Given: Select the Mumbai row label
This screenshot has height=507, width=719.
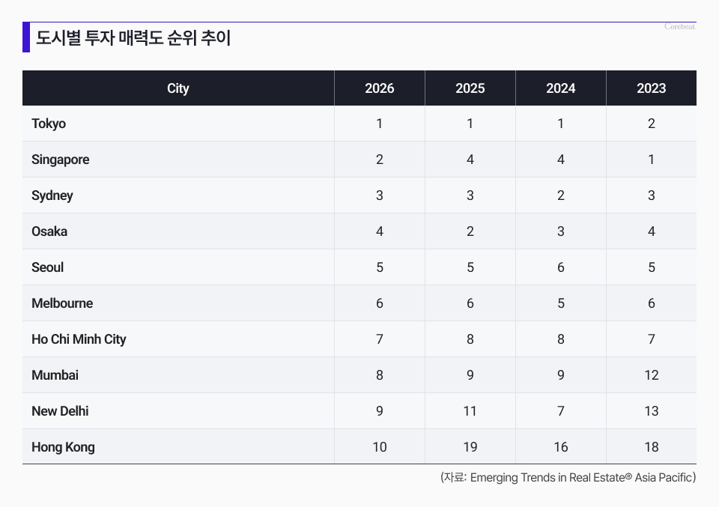Looking at the screenshot, I should pos(55,375).
